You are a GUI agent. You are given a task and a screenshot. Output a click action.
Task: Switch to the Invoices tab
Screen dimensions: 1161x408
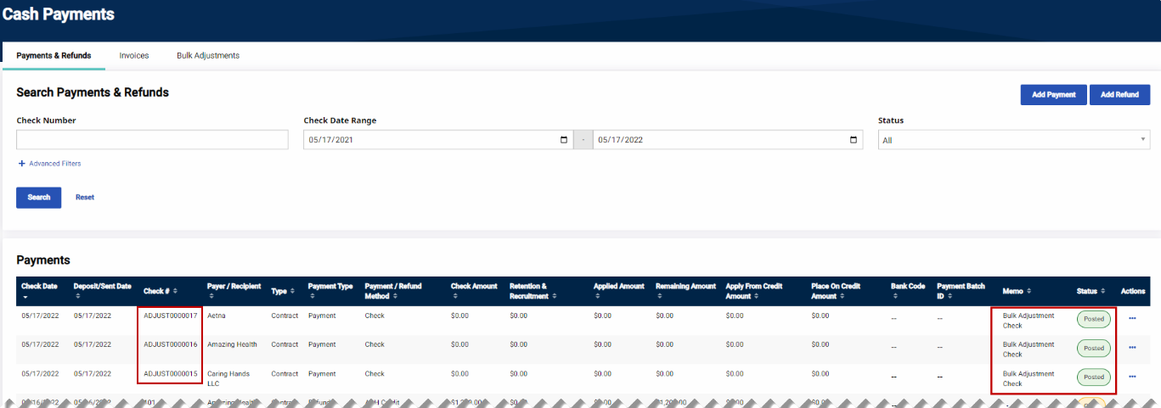click(x=134, y=56)
